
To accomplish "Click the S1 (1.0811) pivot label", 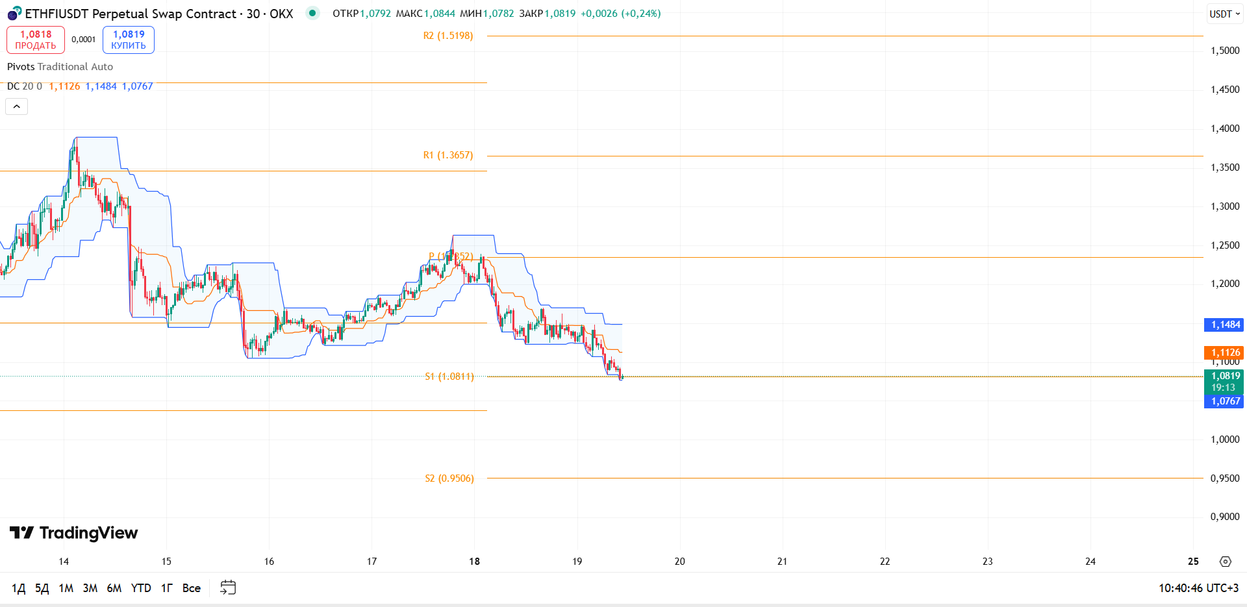I will [449, 377].
